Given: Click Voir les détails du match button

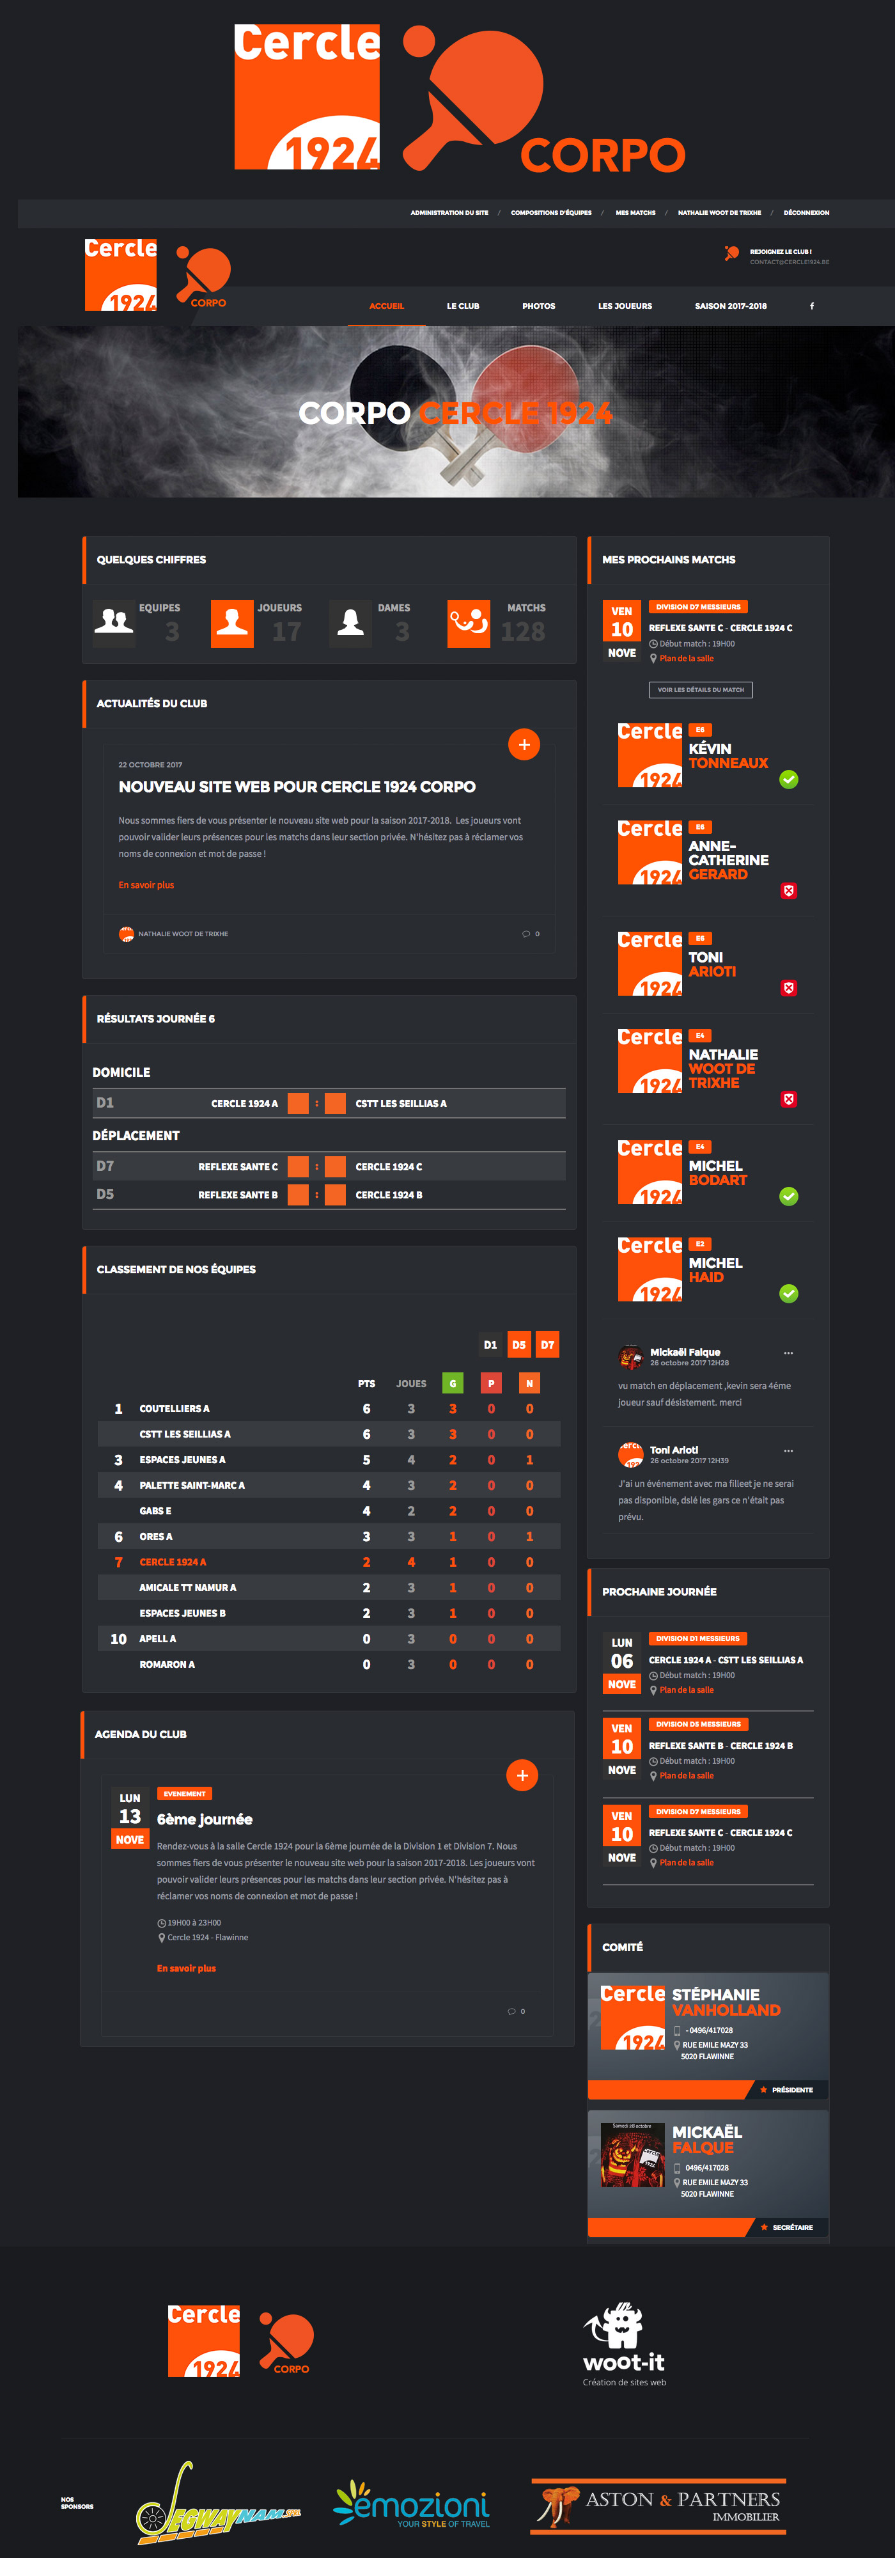Looking at the screenshot, I should pyautogui.click(x=701, y=689).
